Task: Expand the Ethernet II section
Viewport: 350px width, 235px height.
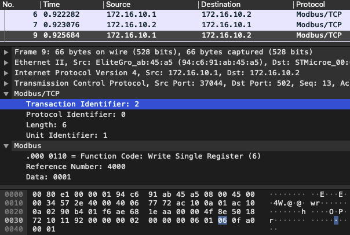Action: (x=6, y=63)
